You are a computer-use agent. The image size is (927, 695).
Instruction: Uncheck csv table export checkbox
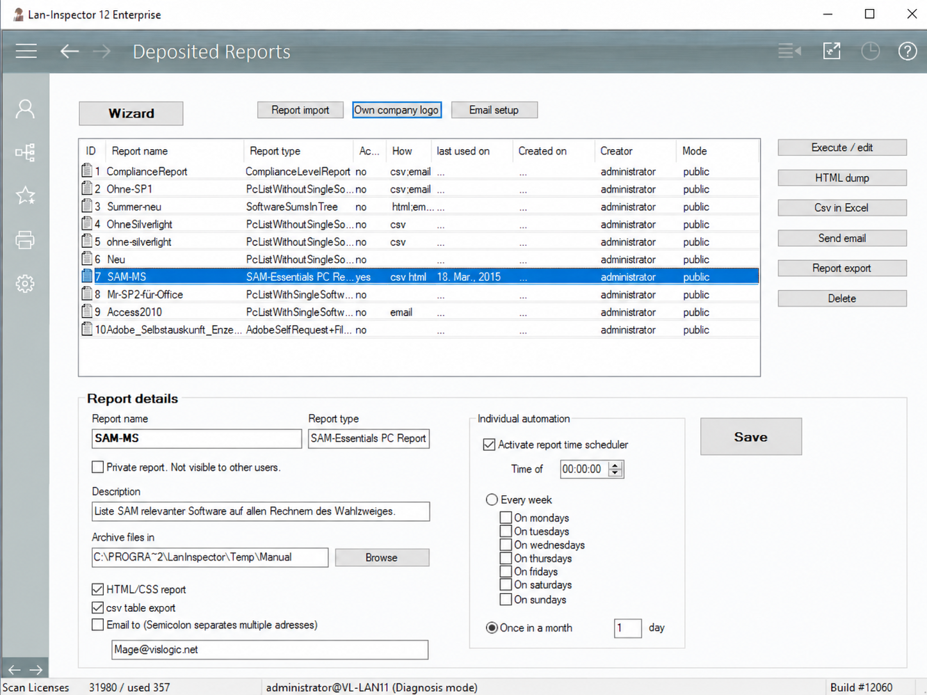point(97,607)
